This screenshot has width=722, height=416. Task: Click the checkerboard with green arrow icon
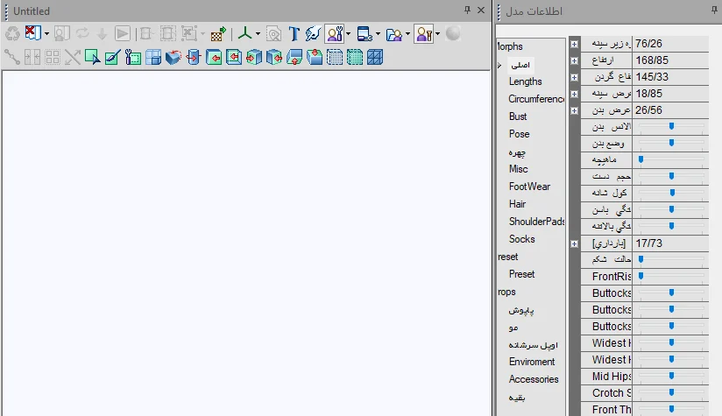pos(218,34)
